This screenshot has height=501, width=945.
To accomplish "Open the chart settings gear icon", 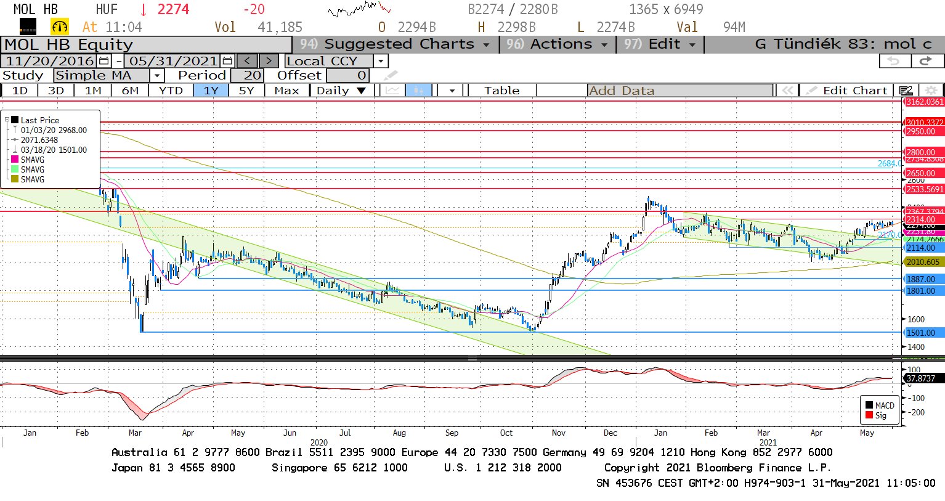I will coord(931,91).
